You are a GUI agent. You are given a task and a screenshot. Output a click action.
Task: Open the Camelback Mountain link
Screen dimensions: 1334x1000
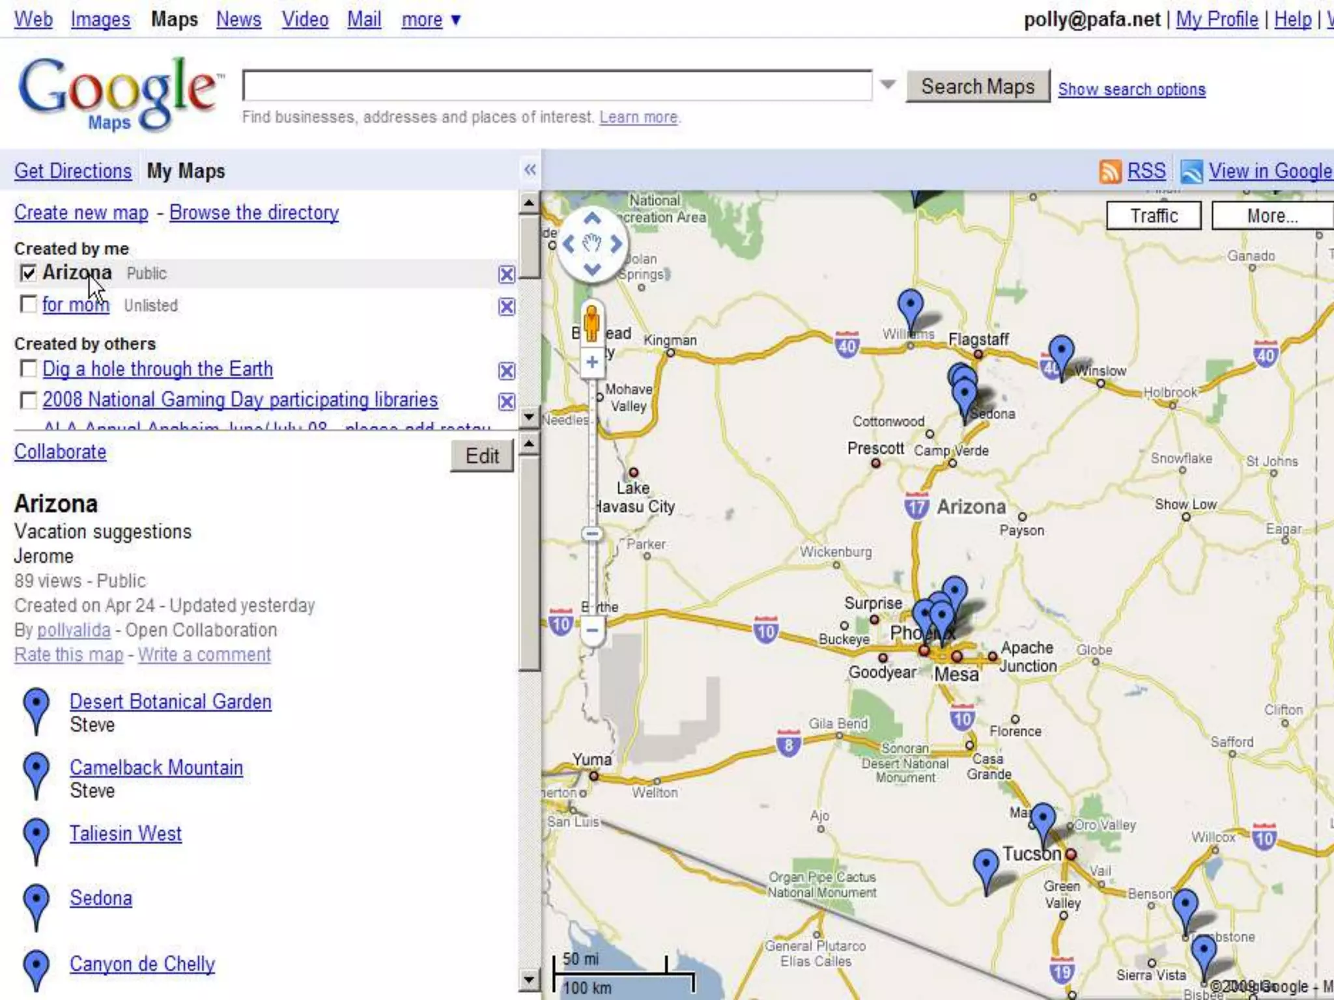tap(156, 767)
